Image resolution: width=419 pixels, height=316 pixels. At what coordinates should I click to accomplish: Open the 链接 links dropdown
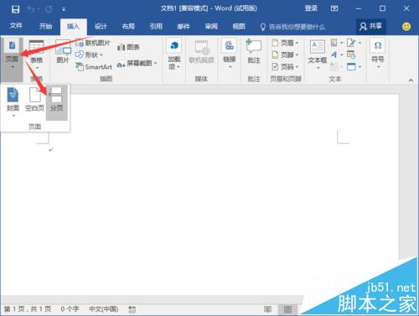pos(230,54)
